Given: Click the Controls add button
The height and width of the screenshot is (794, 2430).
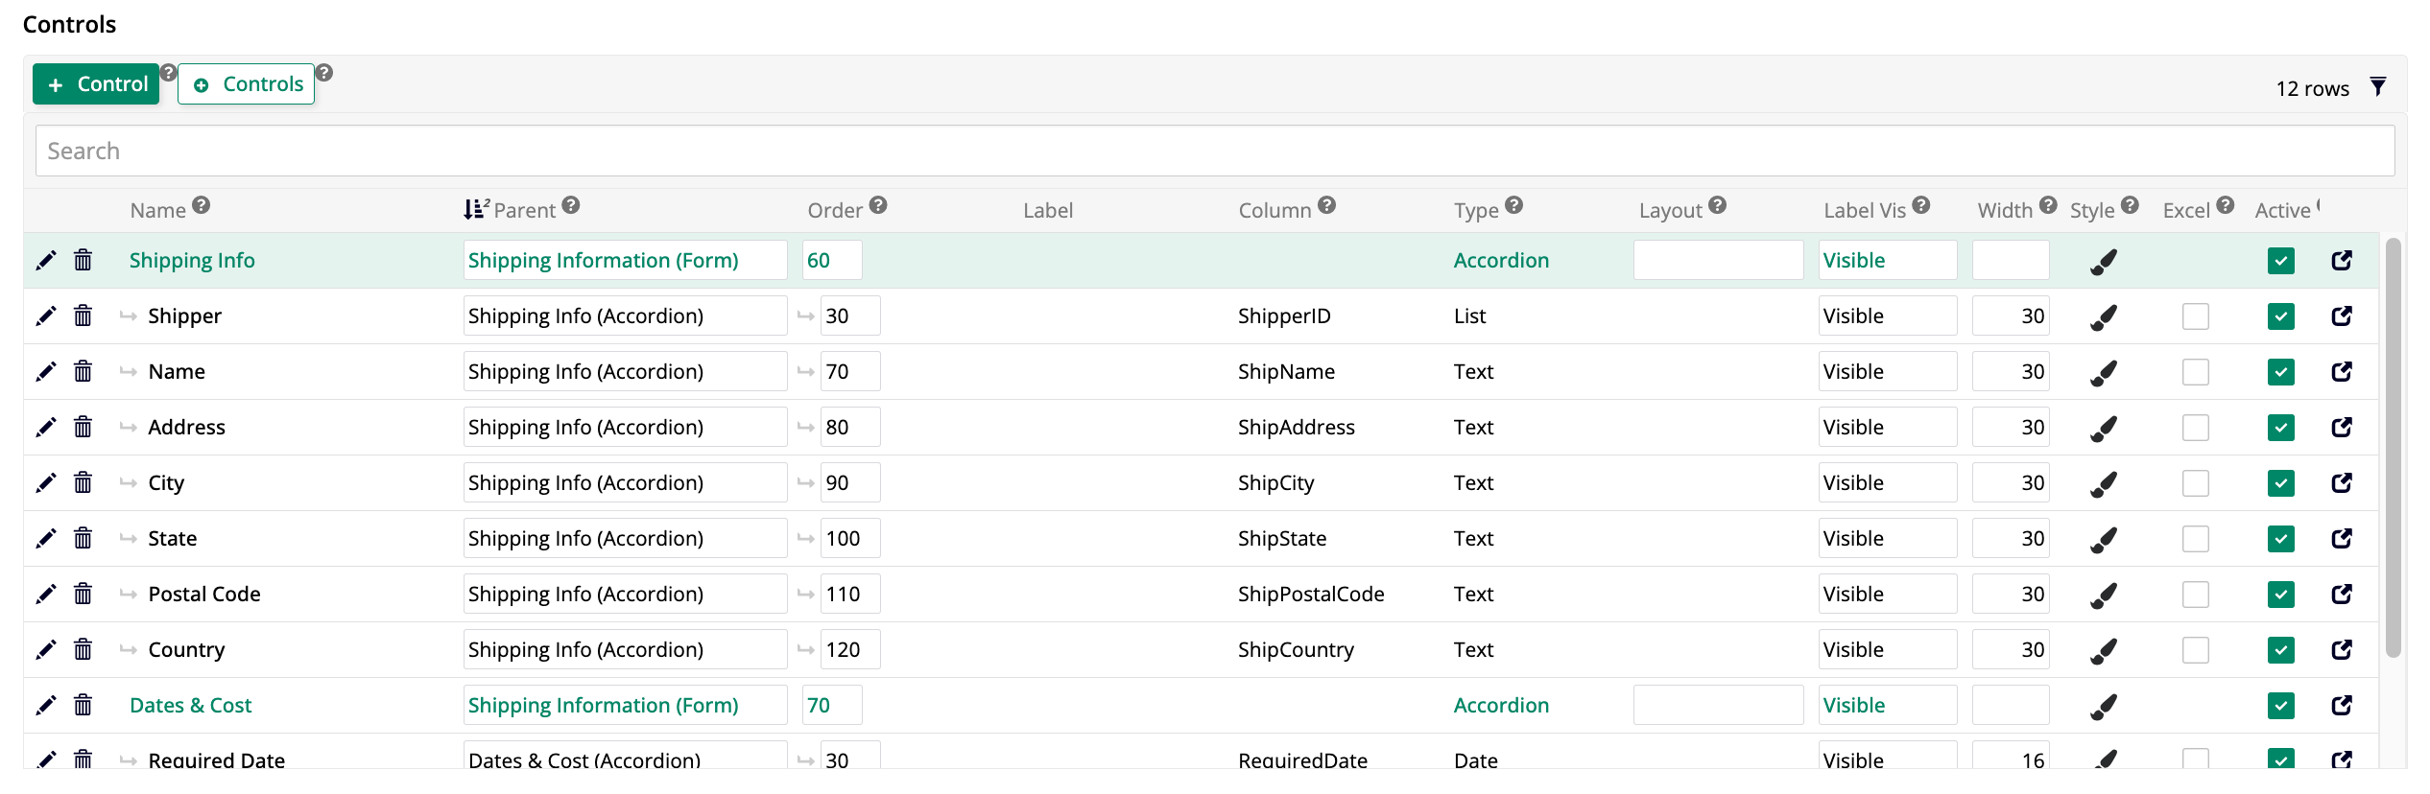Looking at the screenshot, I should (x=247, y=84).
